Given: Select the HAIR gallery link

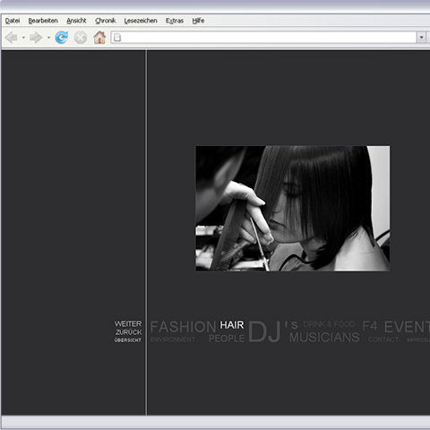Looking at the screenshot, I should point(232,325).
